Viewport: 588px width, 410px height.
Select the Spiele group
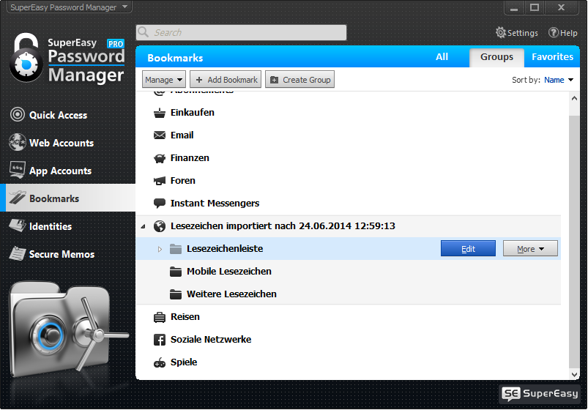pos(348,362)
